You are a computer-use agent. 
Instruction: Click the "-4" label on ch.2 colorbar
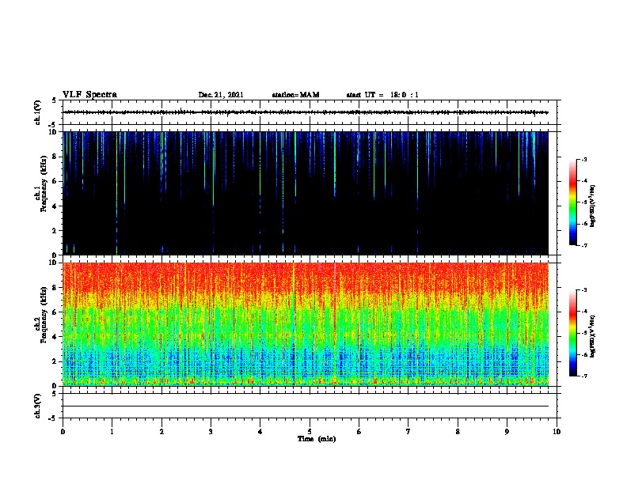(x=583, y=312)
